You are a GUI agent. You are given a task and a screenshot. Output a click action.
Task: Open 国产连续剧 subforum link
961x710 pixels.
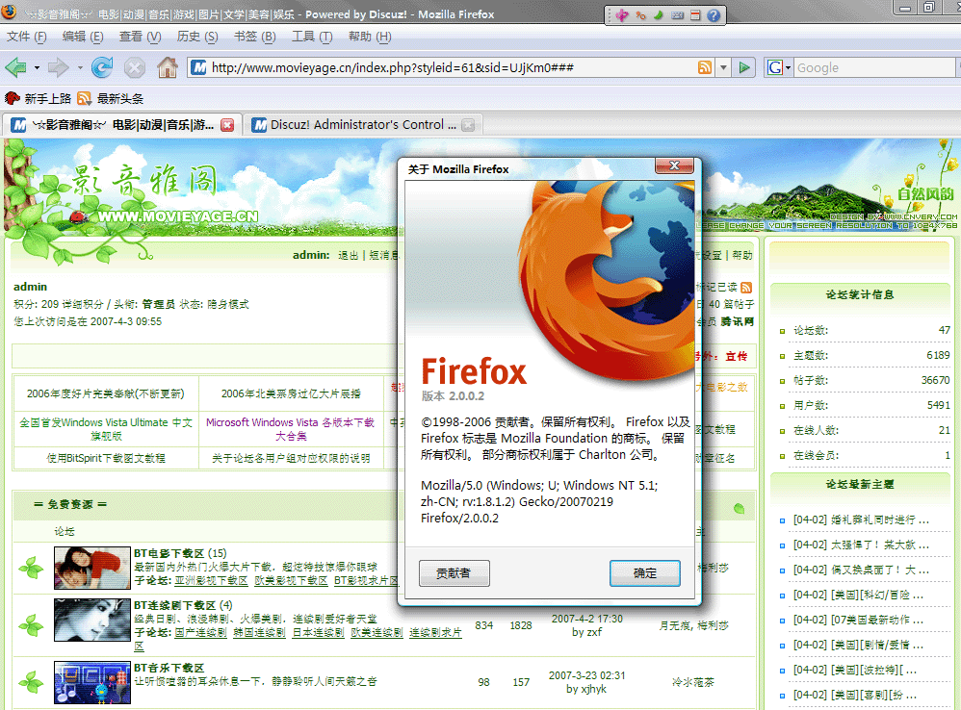(200, 632)
